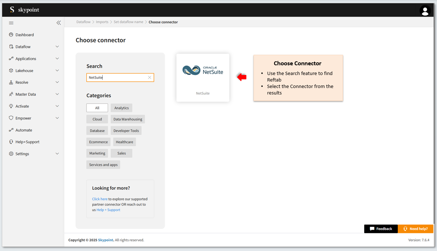Select the NetSuite connector card
The image size is (437, 251).
click(x=203, y=78)
